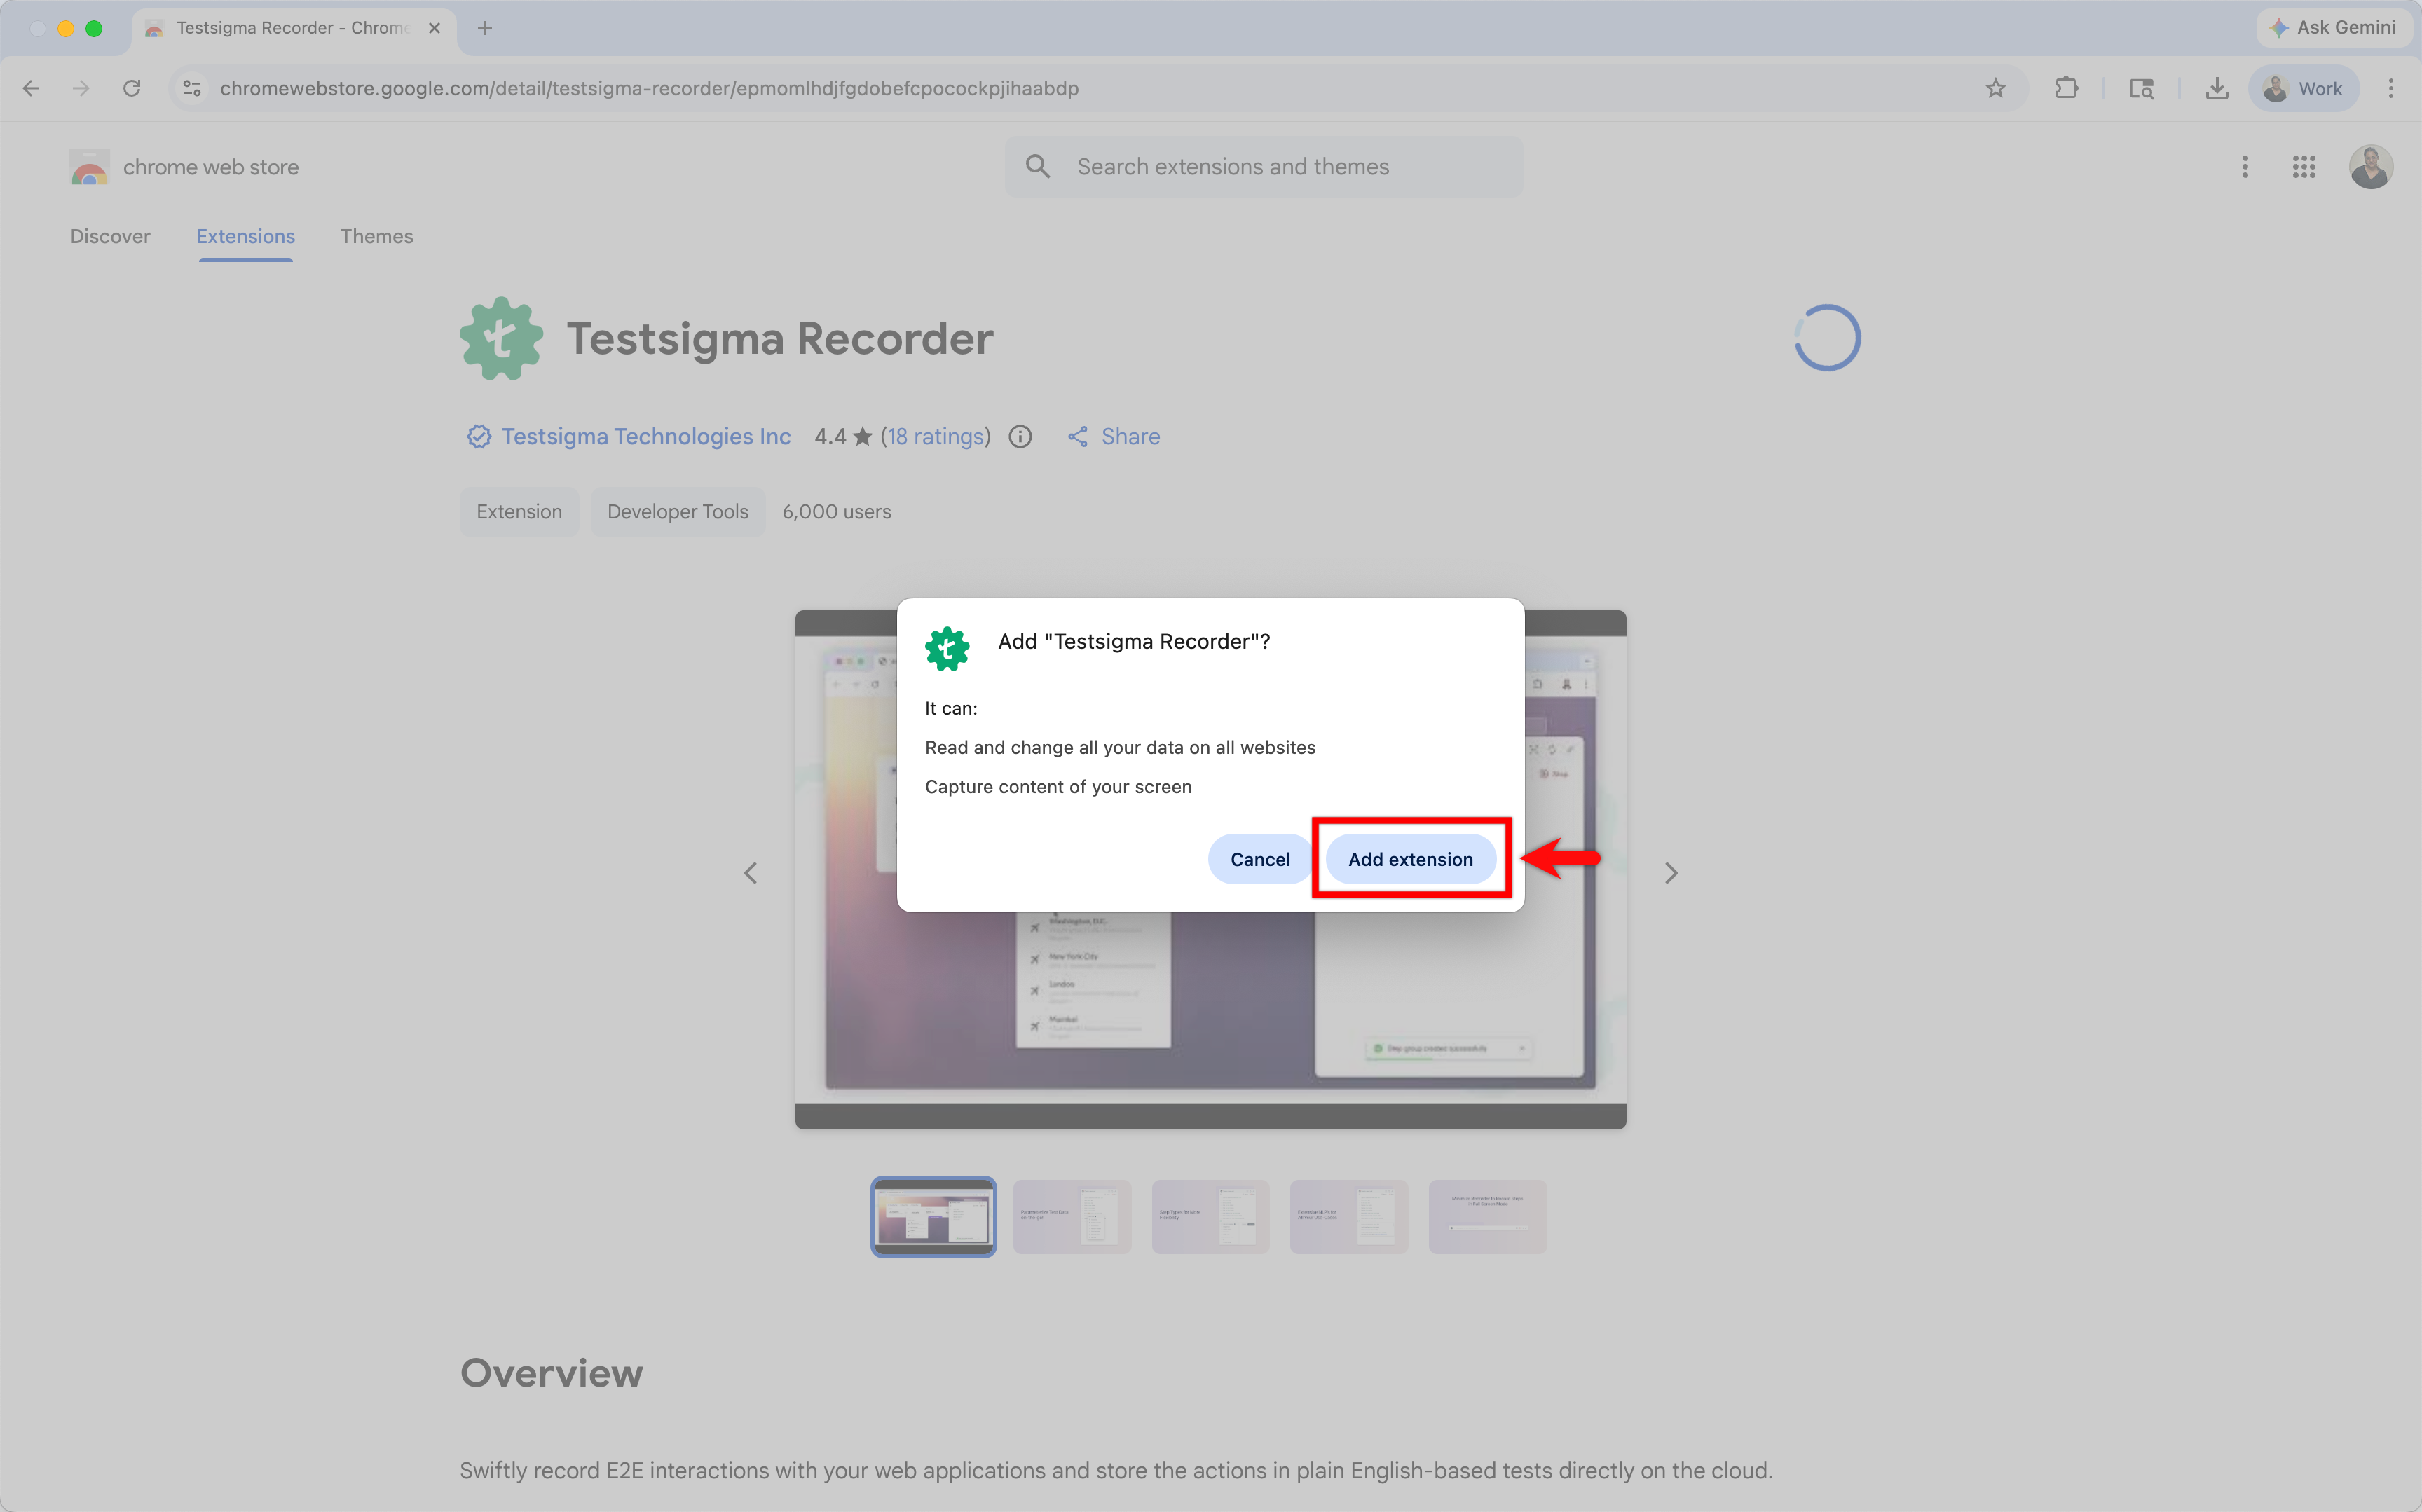The width and height of the screenshot is (2422, 1512).
Task: Click the ratings info icon
Action: click(x=1020, y=436)
